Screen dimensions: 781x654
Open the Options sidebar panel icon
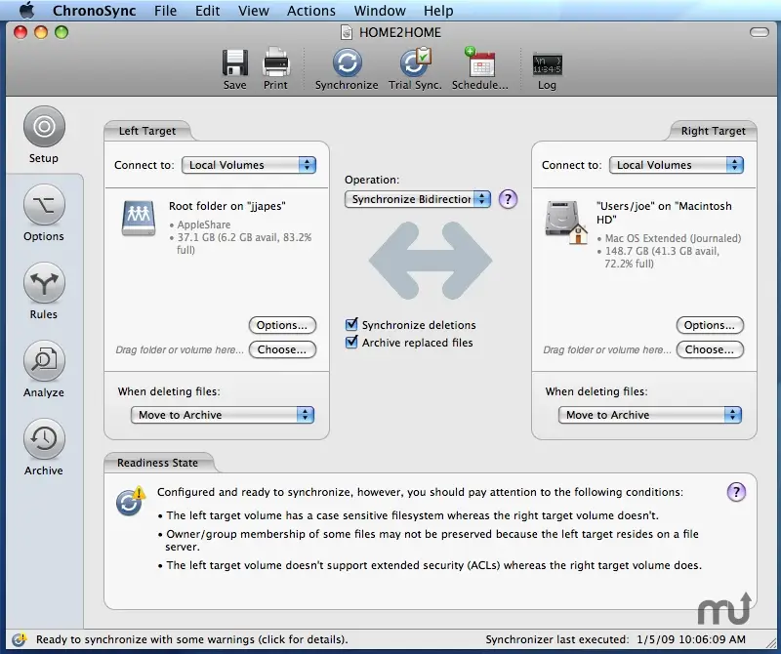click(44, 205)
